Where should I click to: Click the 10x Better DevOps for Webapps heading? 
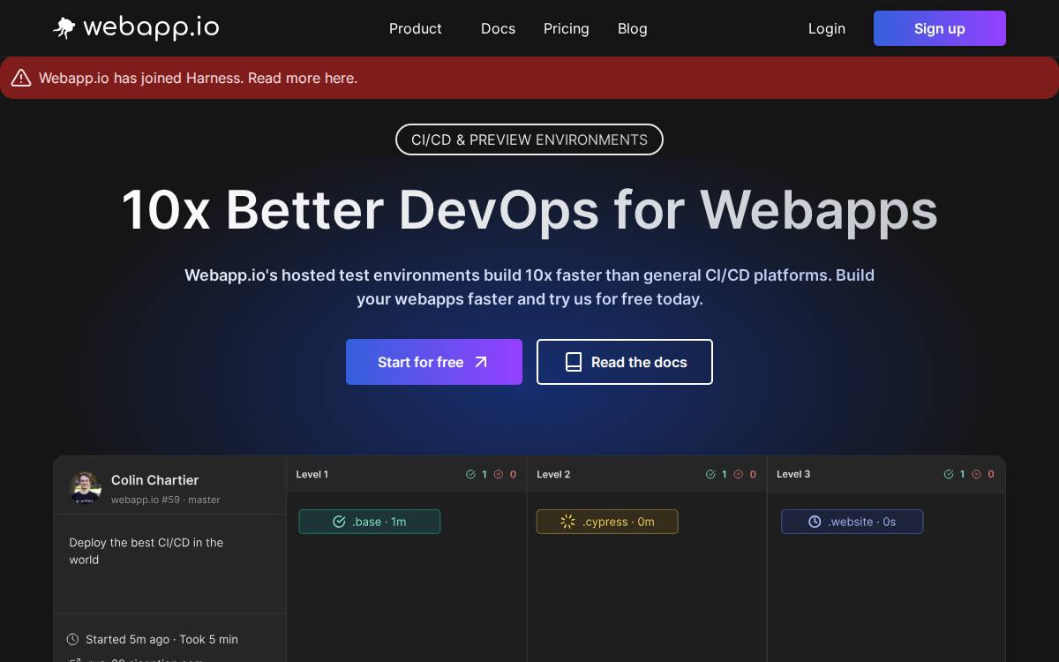[x=529, y=210]
